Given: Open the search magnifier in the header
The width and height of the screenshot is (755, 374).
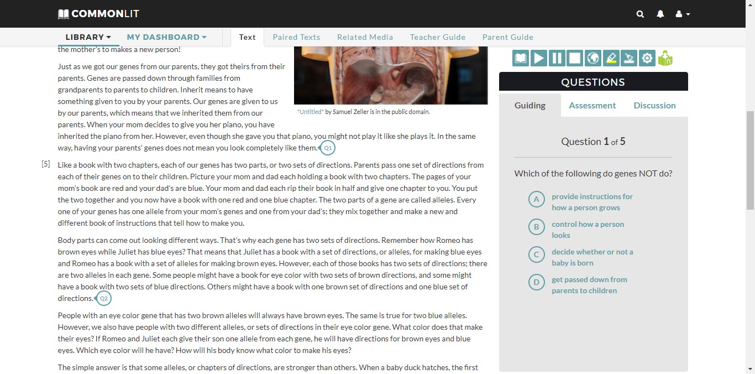Looking at the screenshot, I should 640,14.
